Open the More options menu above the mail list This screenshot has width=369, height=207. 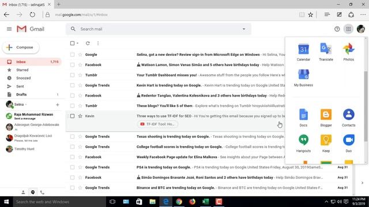[x=98, y=43]
